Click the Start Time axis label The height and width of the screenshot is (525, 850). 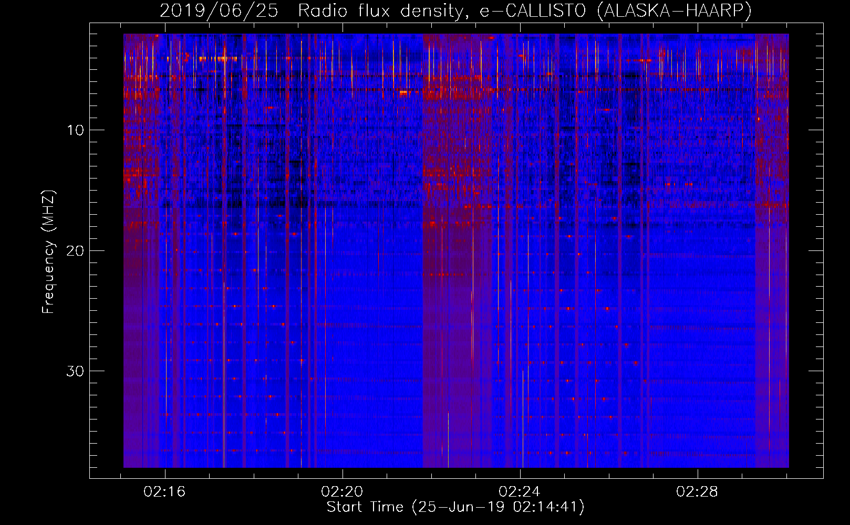pos(455,507)
